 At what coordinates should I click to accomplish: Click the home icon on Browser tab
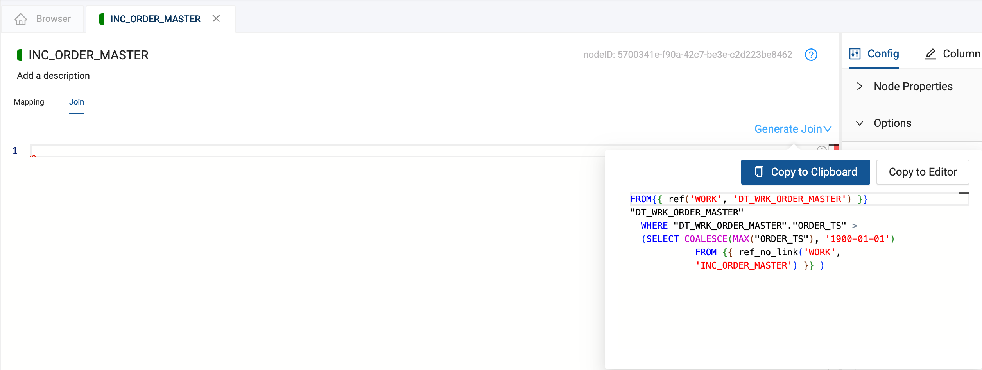pos(21,19)
